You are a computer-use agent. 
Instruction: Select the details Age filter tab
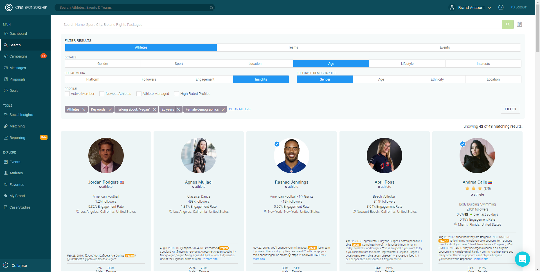pyautogui.click(x=331, y=64)
